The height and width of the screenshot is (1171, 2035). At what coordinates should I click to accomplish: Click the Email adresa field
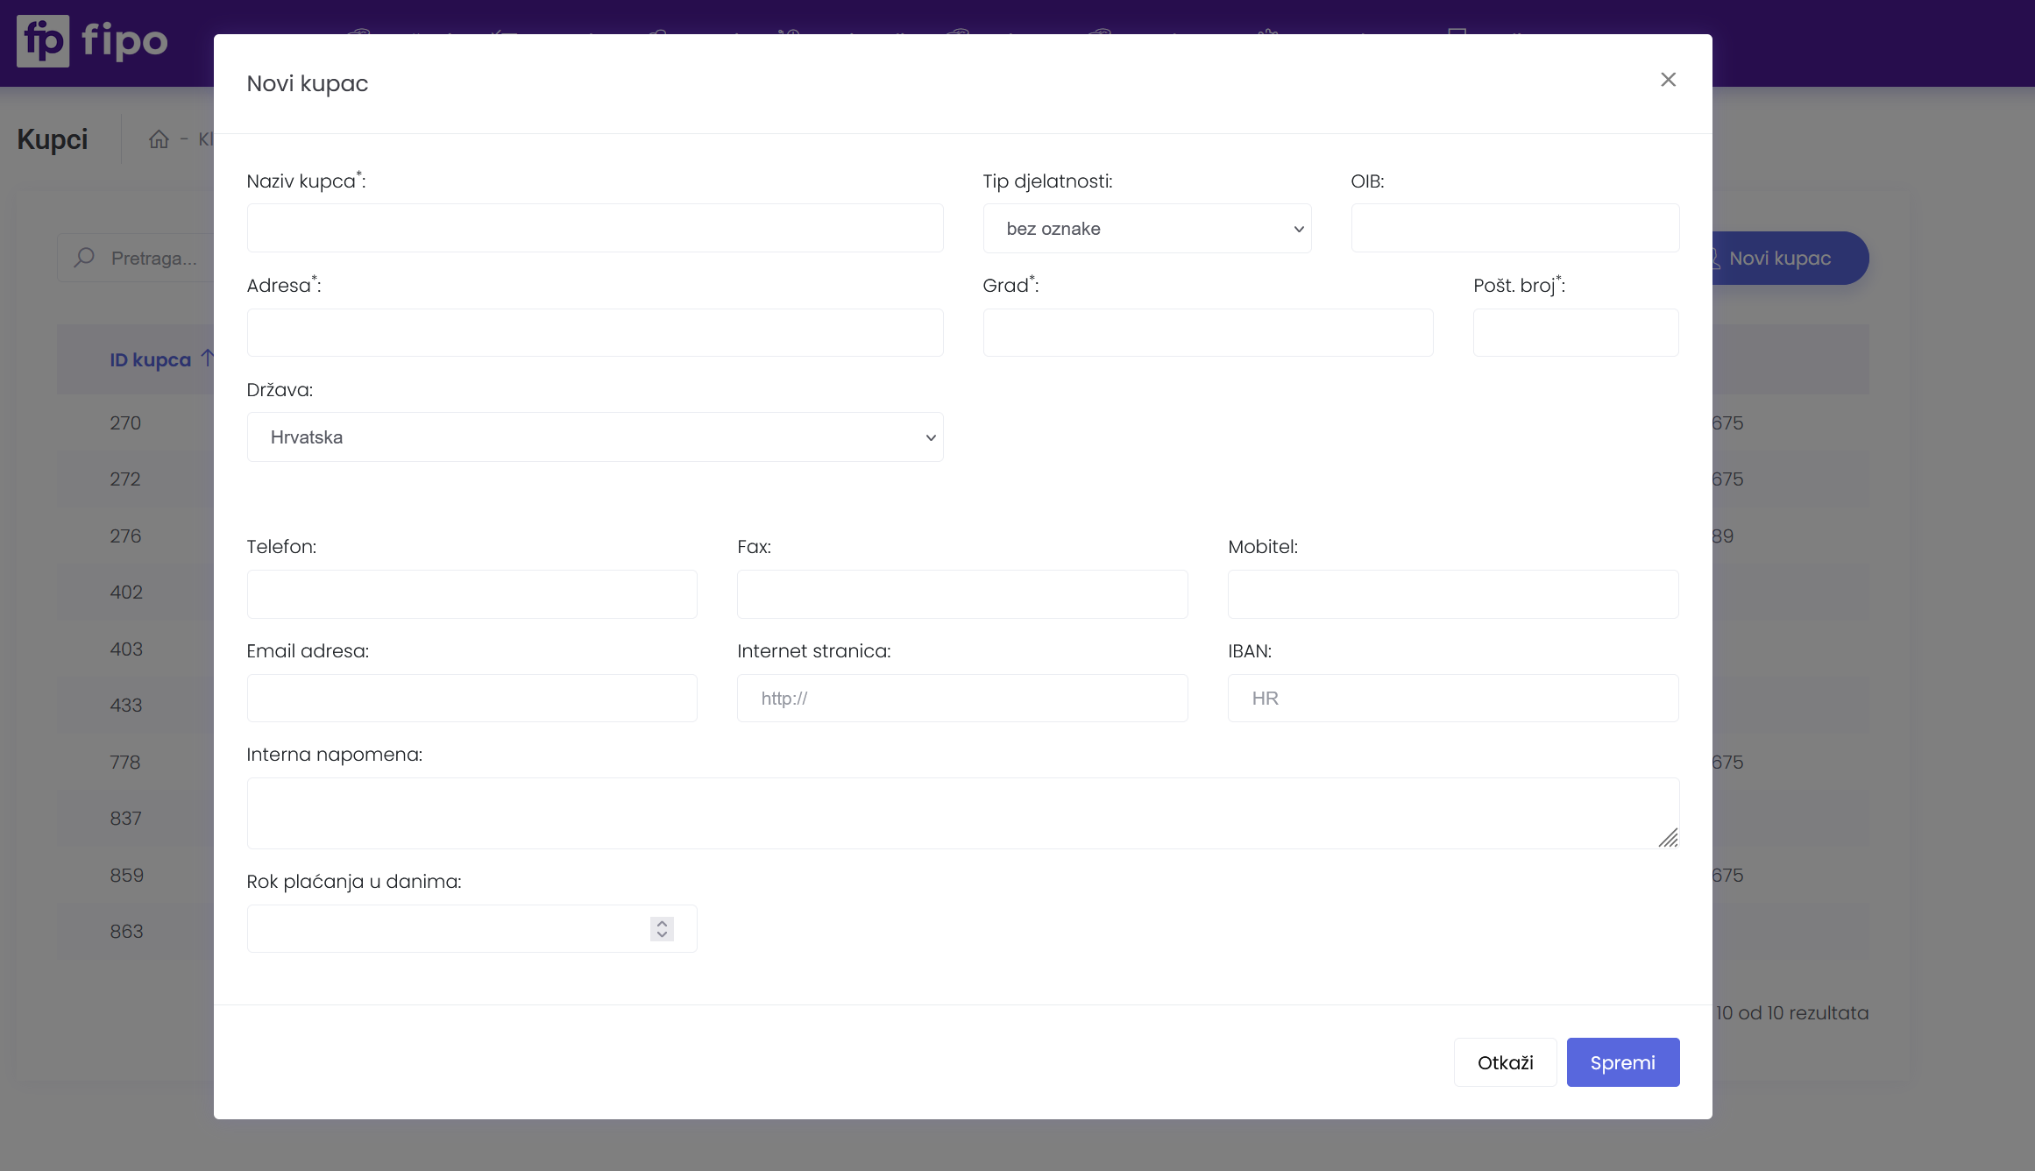click(472, 699)
